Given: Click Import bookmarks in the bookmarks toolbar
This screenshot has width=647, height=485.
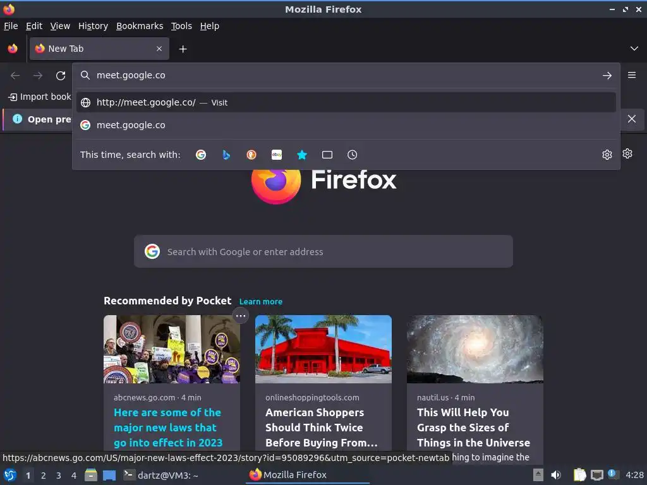Looking at the screenshot, I should coord(40,97).
